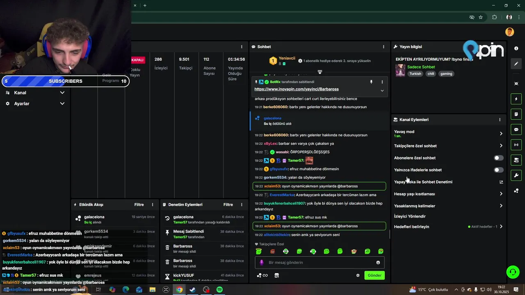Toggle the channel actions camera widget icon

coord(516,160)
